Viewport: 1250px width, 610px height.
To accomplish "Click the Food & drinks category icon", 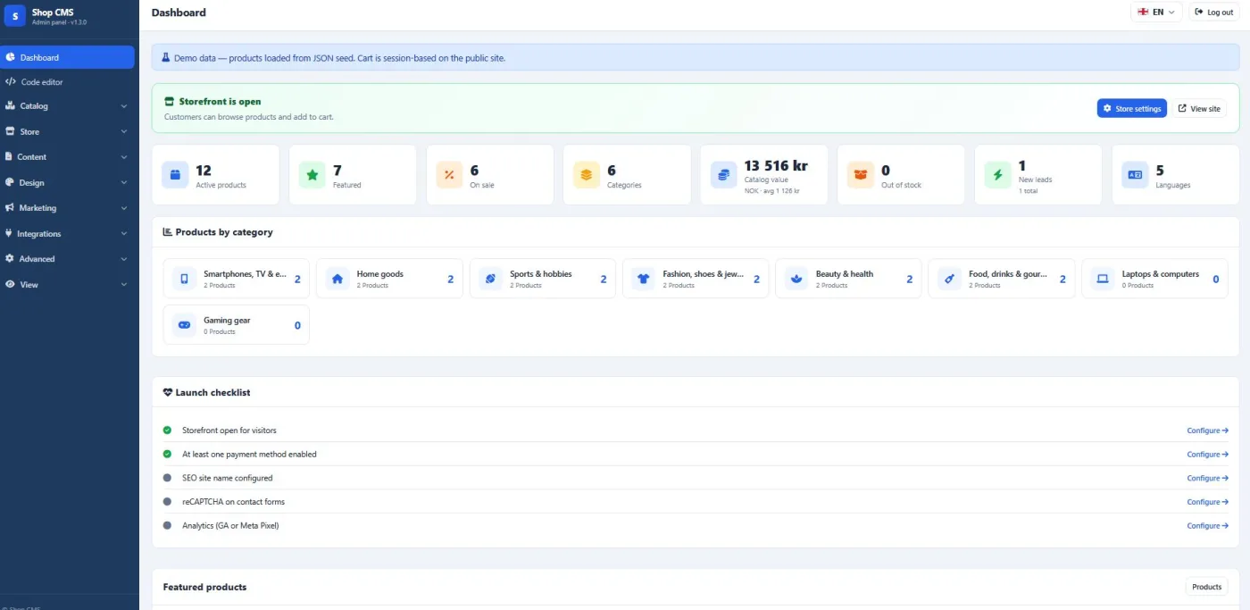I will coord(950,279).
